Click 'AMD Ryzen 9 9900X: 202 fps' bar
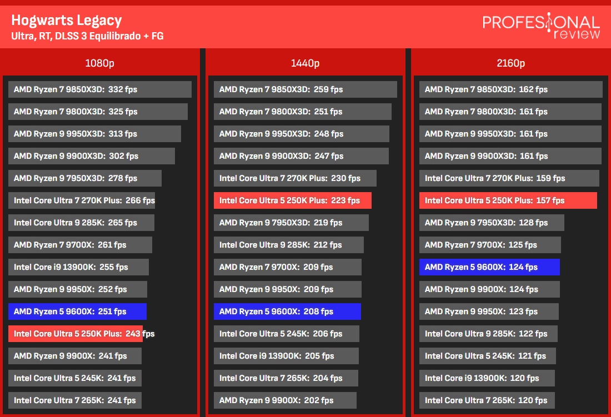Image resolution: width=611 pixels, height=417 pixels. point(286,400)
